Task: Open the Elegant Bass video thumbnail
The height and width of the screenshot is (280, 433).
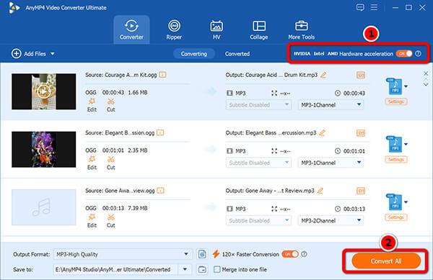Action: [x=43, y=149]
